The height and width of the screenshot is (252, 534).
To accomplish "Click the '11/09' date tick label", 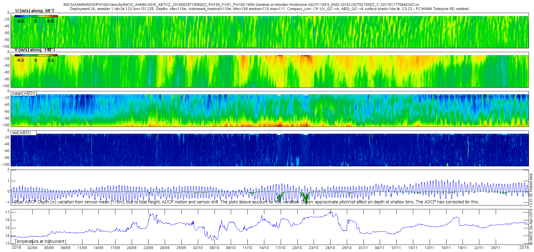I will pyautogui.click(x=82, y=248).
